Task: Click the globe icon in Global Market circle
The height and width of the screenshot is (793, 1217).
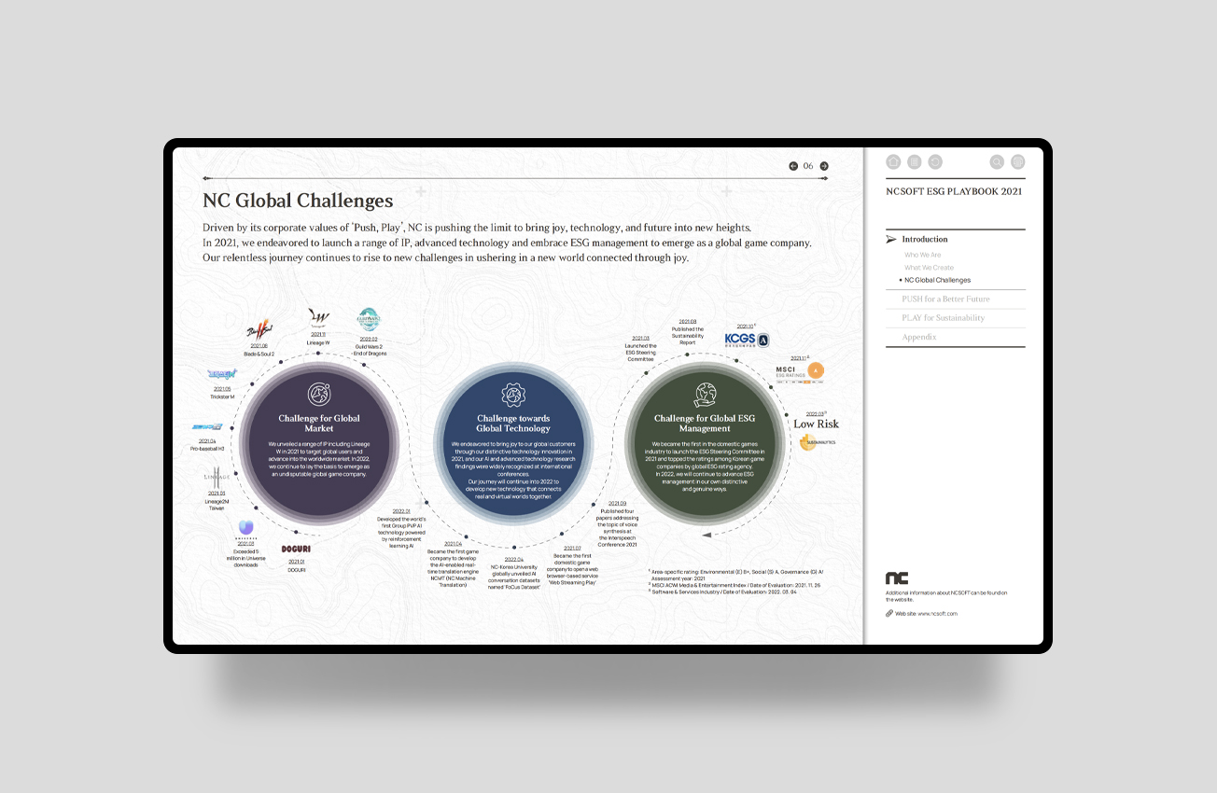Action: pyautogui.click(x=319, y=393)
